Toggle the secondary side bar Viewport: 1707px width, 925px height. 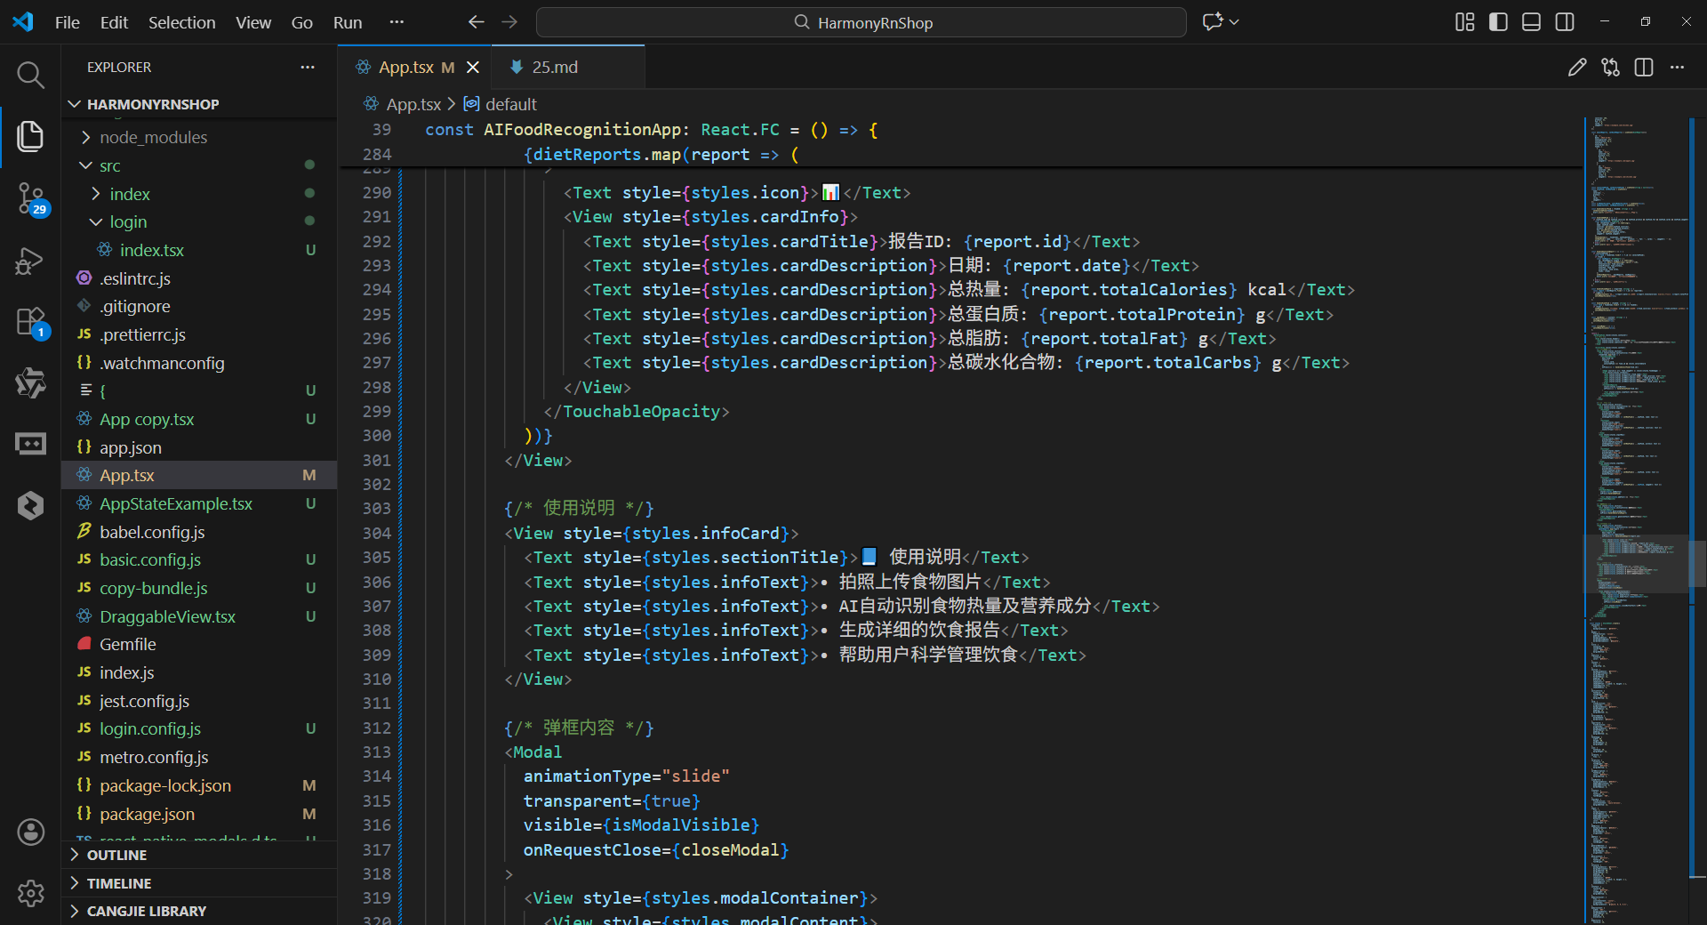tap(1565, 22)
